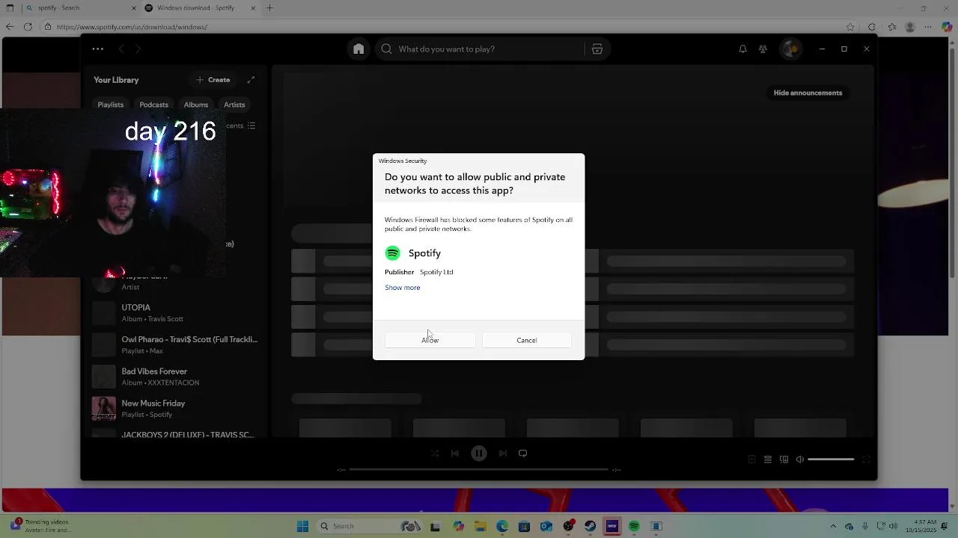Open Microsoft Store from the taskbar

tap(524, 526)
